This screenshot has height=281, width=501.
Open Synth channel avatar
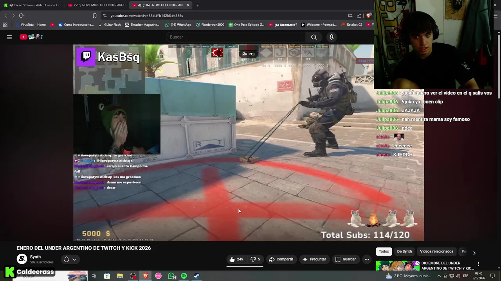tap(22, 259)
